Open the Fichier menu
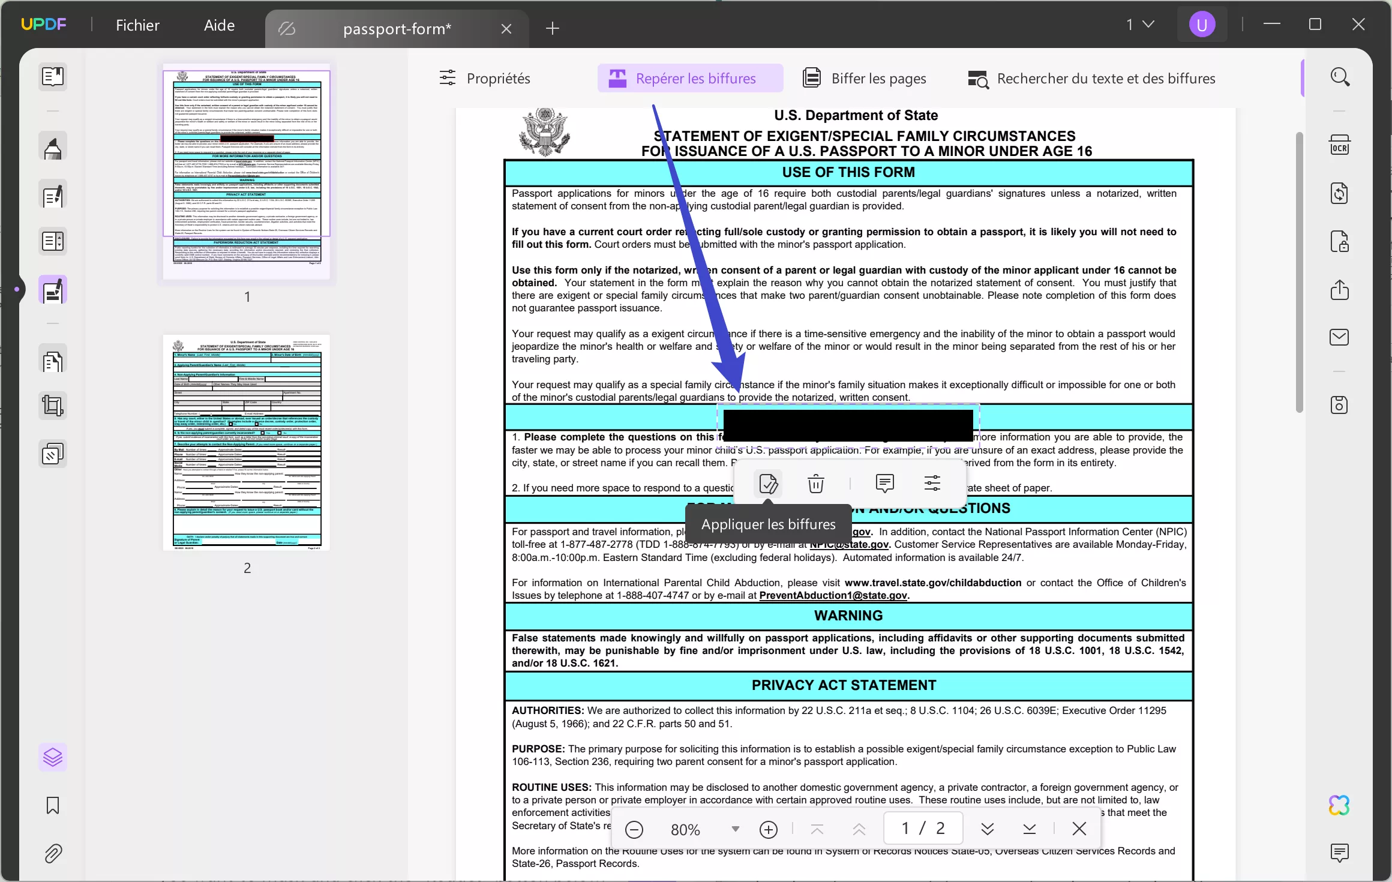 (138, 25)
